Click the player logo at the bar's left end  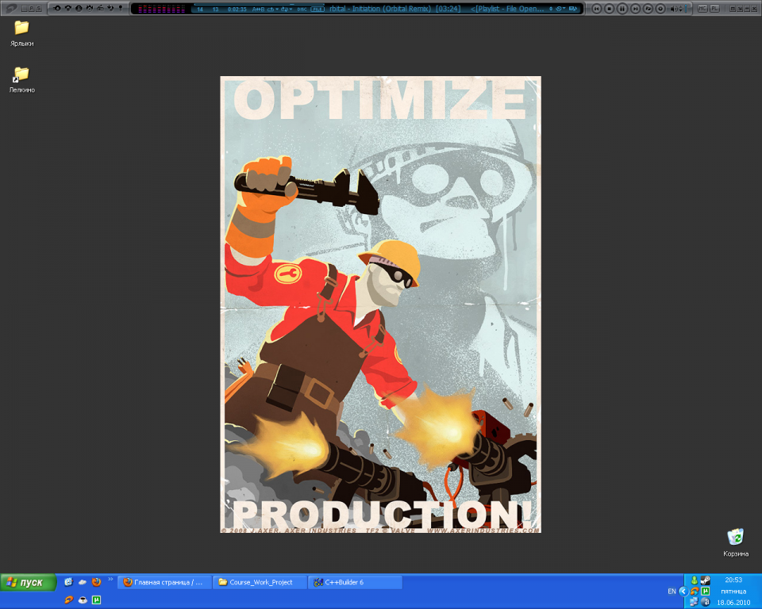point(10,8)
